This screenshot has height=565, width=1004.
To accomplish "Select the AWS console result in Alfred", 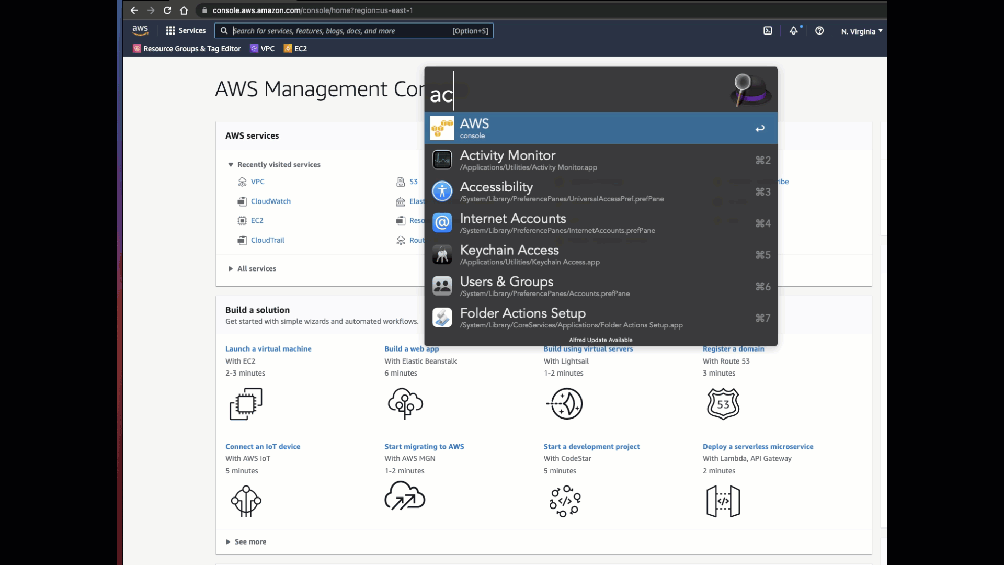I will 601,128.
